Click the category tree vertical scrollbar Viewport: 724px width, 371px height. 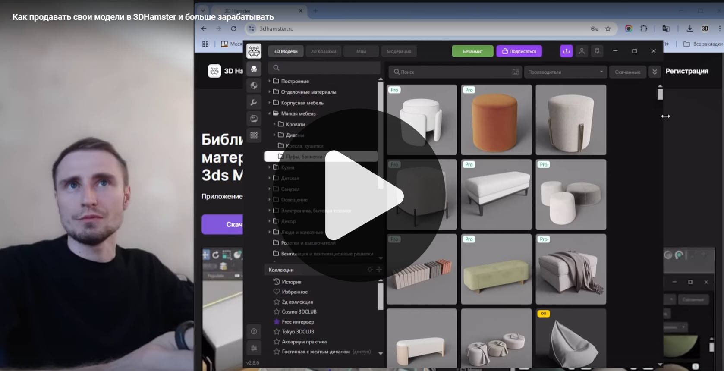click(x=381, y=135)
